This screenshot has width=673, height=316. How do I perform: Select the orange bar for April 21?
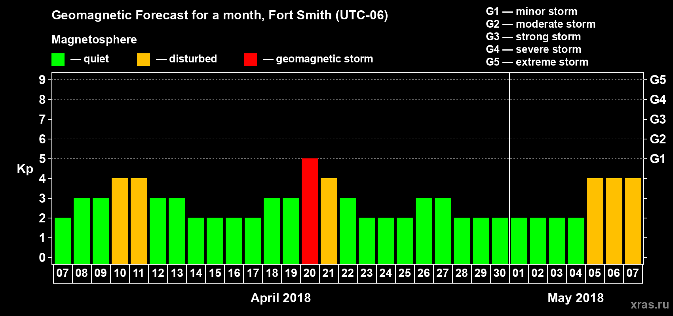[329, 221]
